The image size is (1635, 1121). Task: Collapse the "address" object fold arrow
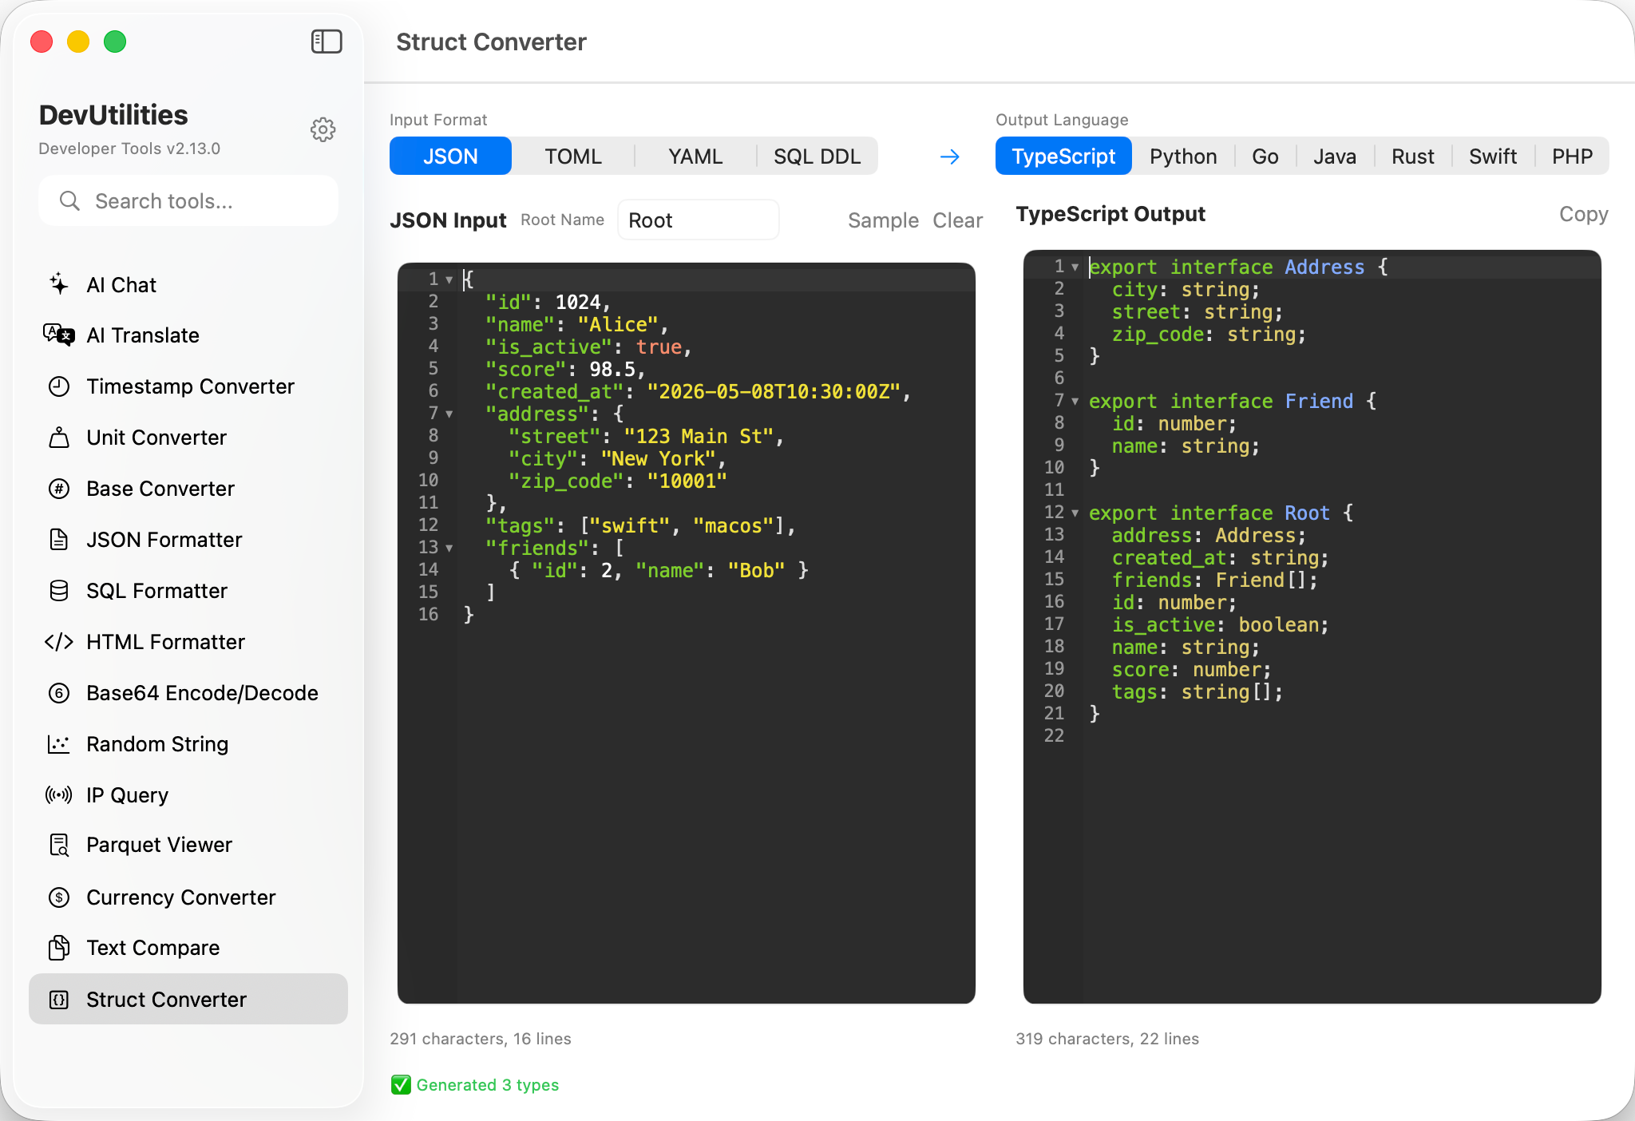(x=449, y=414)
